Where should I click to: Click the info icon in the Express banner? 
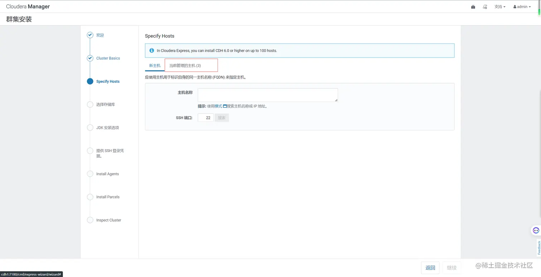(152, 51)
